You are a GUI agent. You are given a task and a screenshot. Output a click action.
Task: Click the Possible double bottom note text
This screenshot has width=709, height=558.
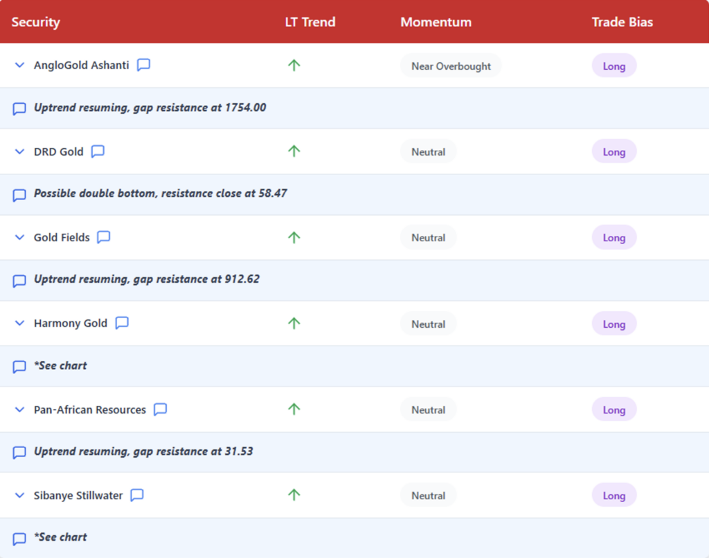160,194
